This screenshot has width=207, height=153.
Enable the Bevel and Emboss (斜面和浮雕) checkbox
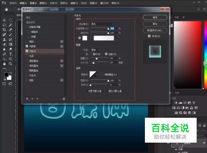click(27, 27)
